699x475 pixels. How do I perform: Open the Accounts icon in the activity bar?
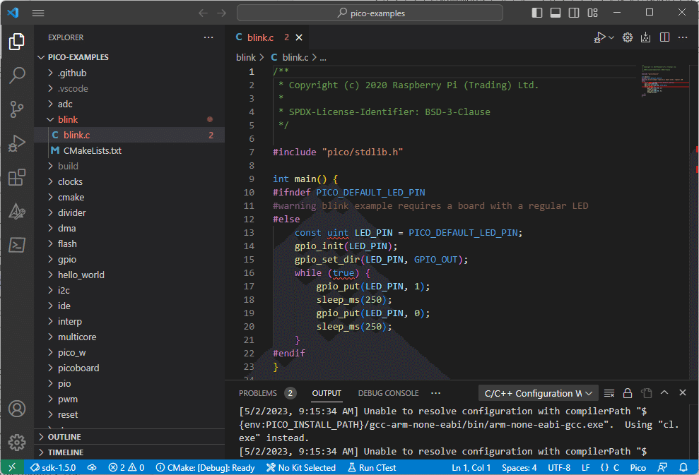(x=16, y=409)
